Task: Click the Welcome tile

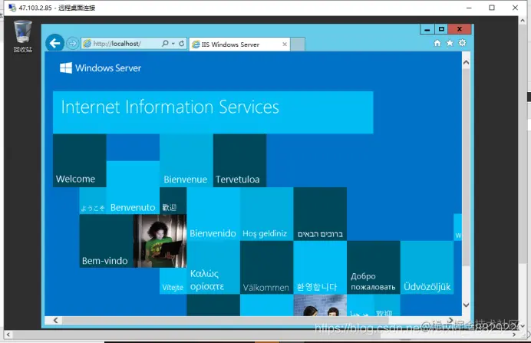Action: tap(80, 160)
